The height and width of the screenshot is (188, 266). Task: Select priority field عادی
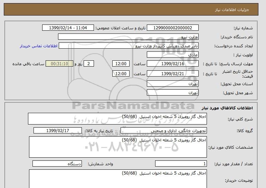tap(172, 55)
